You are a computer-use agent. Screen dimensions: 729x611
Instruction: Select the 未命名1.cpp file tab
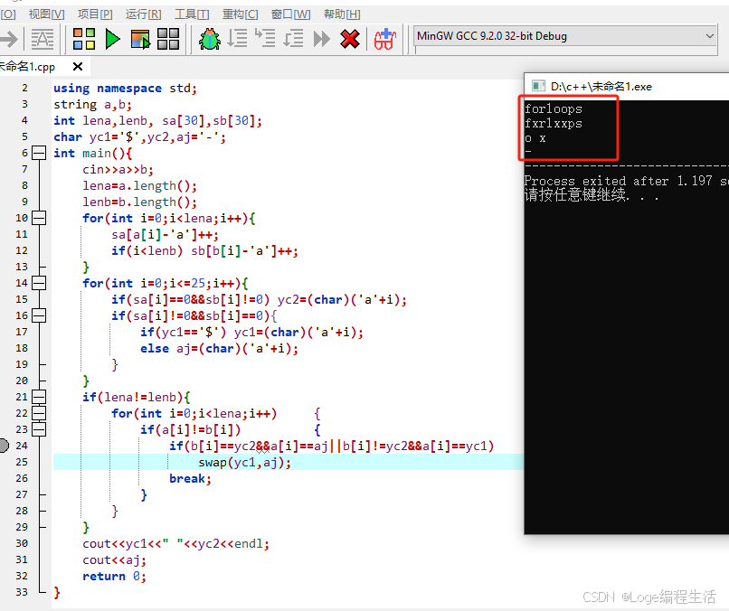click(27, 67)
